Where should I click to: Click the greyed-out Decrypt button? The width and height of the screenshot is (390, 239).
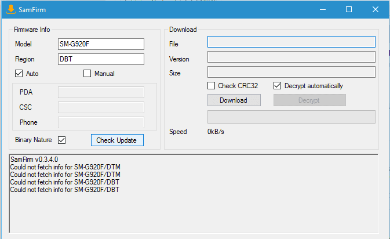point(309,100)
